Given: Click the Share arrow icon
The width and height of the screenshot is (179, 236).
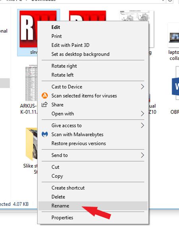Looking at the screenshot, I should (x=45, y=104).
